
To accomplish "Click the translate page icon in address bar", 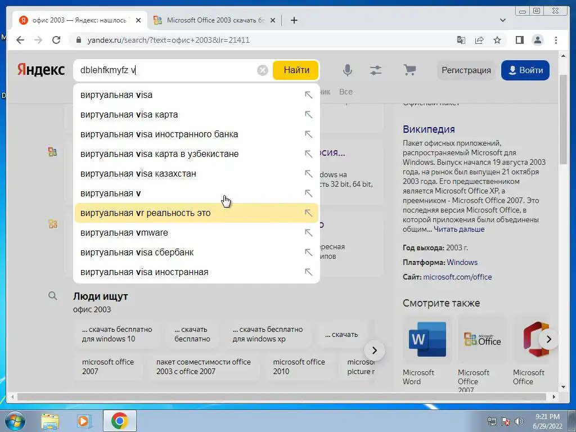I will pyautogui.click(x=461, y=40).
